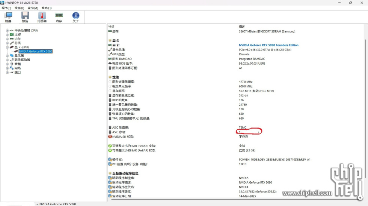Click the icon beside 驱动程序版本 row
This screenshot has height=206, width=368.
click(x=110, y=191)
